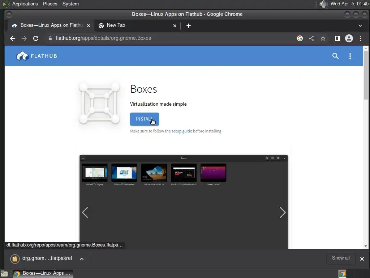Select Chrome window in taskbar
The height and width of the screenshot is (278, 370).
43,274
